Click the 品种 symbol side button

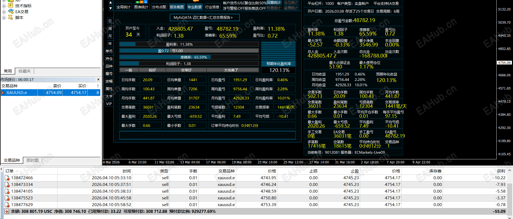109,66
